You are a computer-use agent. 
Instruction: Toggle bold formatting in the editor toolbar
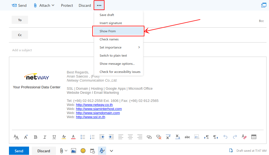click(36, 137)
